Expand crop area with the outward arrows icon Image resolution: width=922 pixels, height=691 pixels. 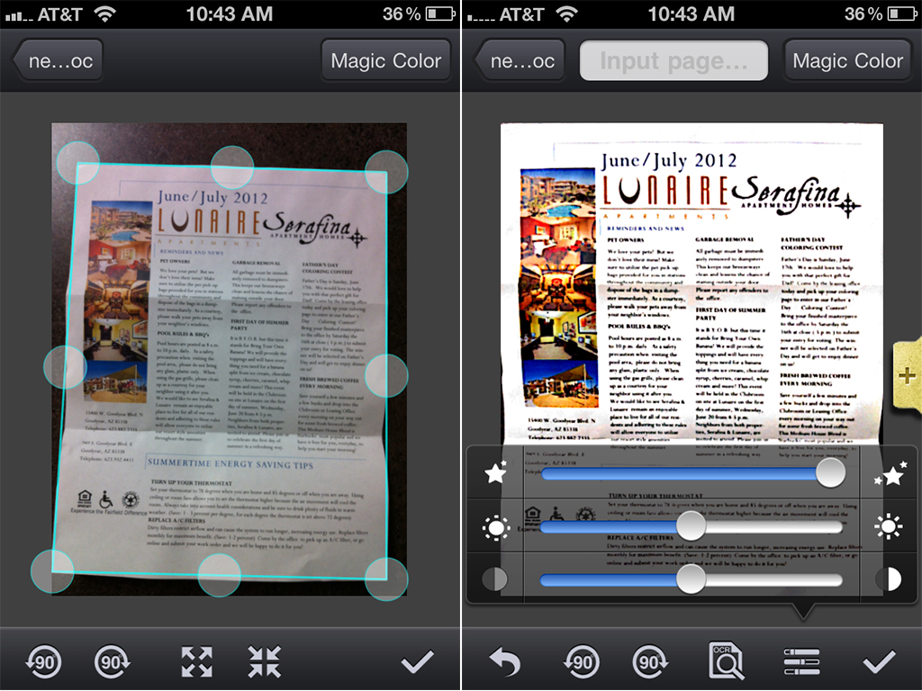coord(196,662)
